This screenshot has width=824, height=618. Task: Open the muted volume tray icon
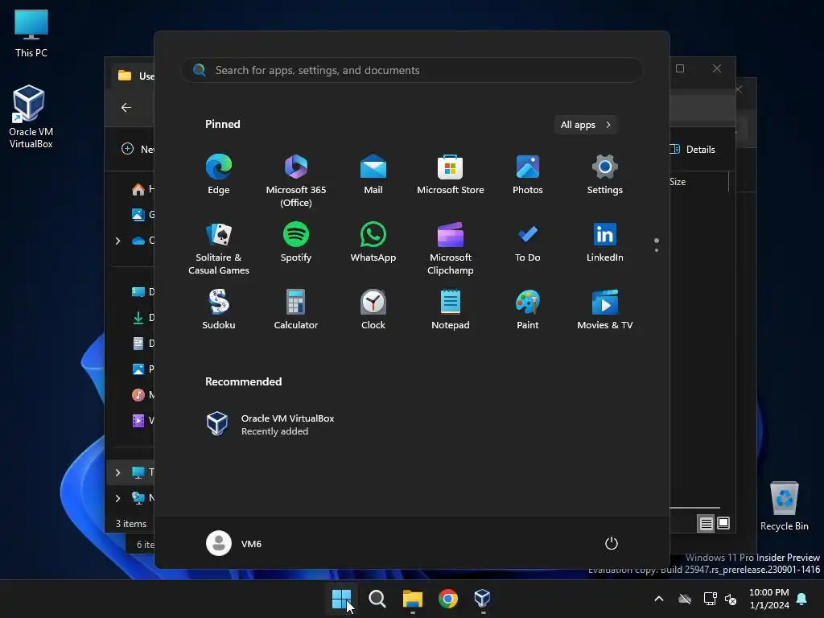pyautogui.click(x=731, y=599)
